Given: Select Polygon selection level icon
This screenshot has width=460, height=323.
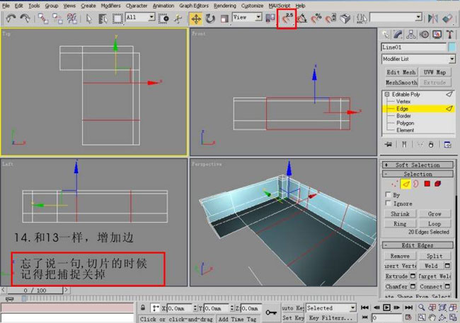Looking at the screenshot, I should coord(427,184).
